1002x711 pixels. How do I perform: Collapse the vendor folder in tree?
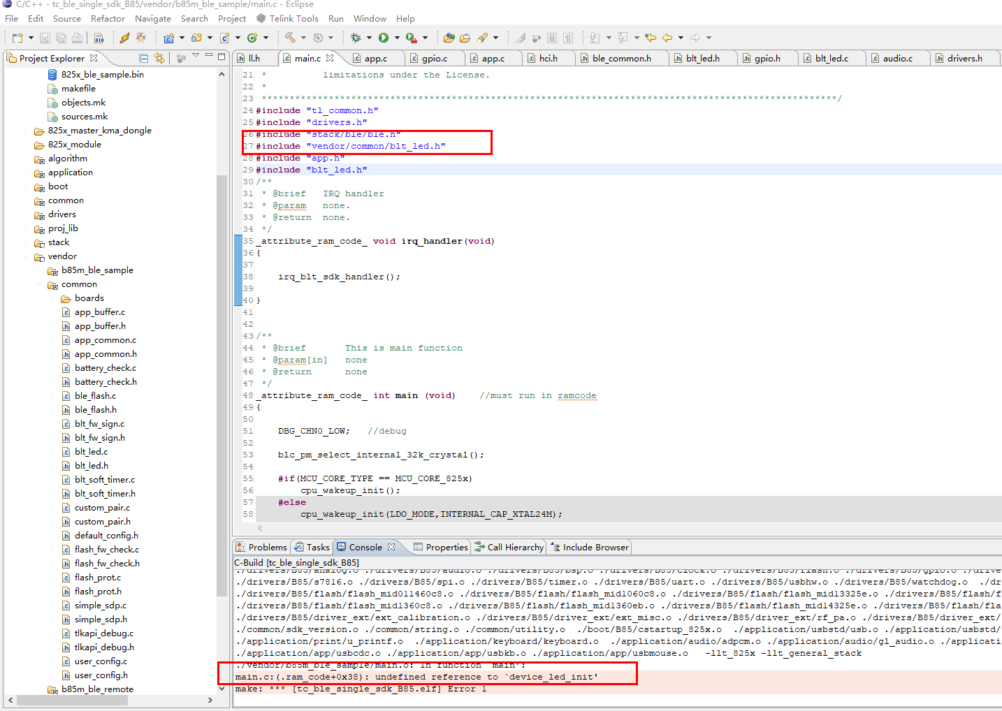coord(26,256)
